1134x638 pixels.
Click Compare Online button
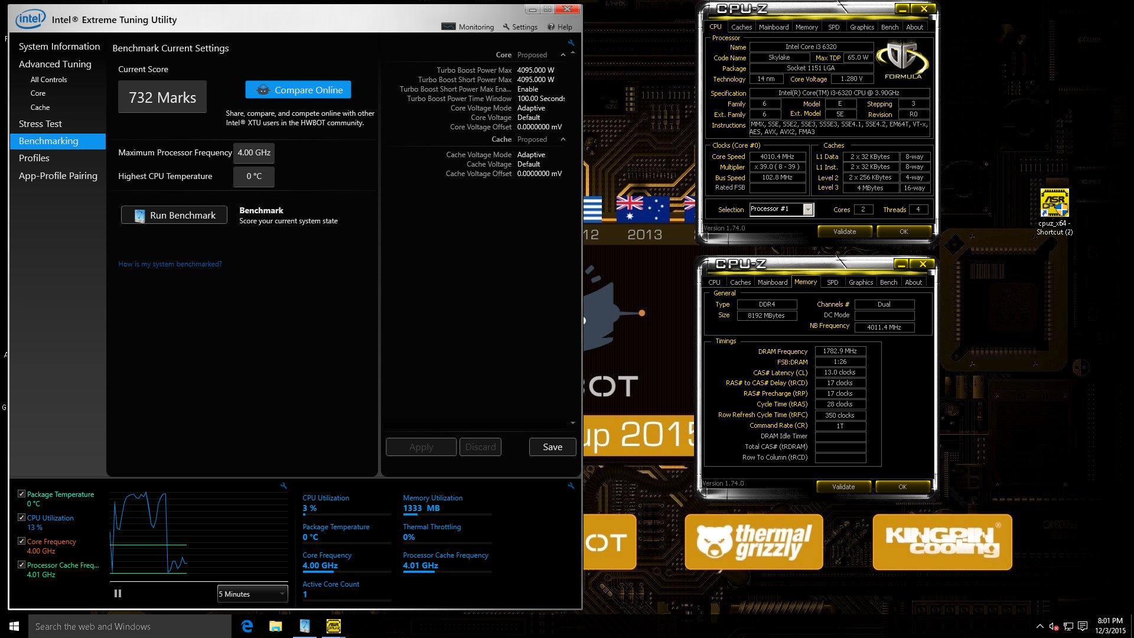[x=298, y=90]
